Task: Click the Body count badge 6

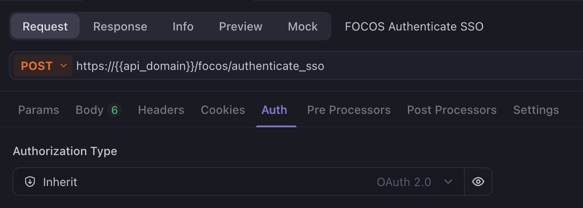Action: point(114,110)
